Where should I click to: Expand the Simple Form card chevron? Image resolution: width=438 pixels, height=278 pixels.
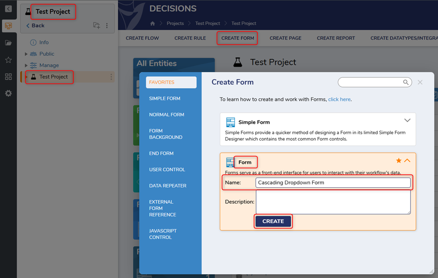407,120
